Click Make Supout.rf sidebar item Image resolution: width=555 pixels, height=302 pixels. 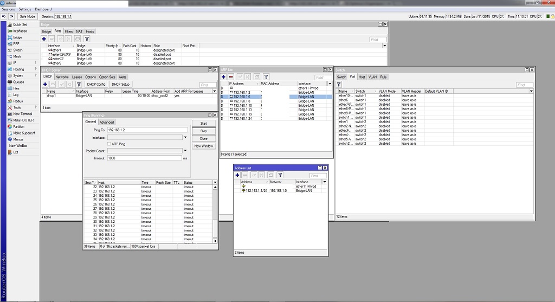[x=24, y=133]
